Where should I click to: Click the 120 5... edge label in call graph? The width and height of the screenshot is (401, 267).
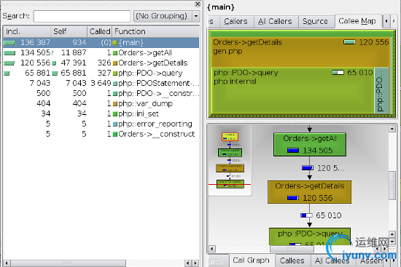(x=331, y=168)
